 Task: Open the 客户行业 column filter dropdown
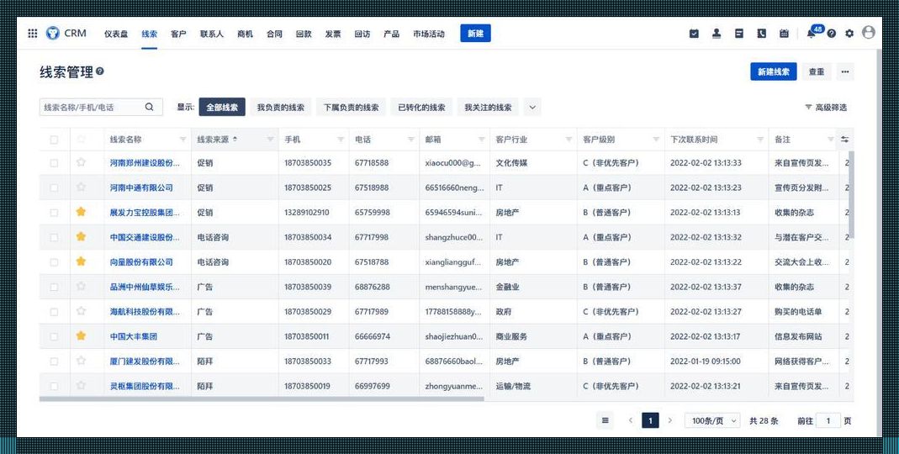(x=568, y=140)
